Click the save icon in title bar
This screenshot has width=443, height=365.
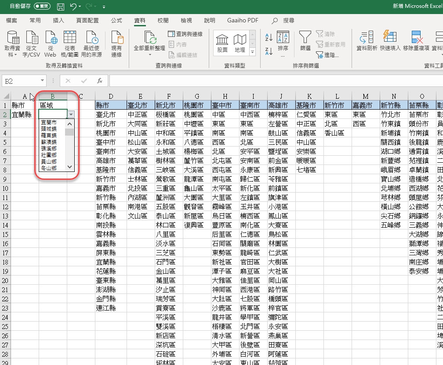click(61, 7)
